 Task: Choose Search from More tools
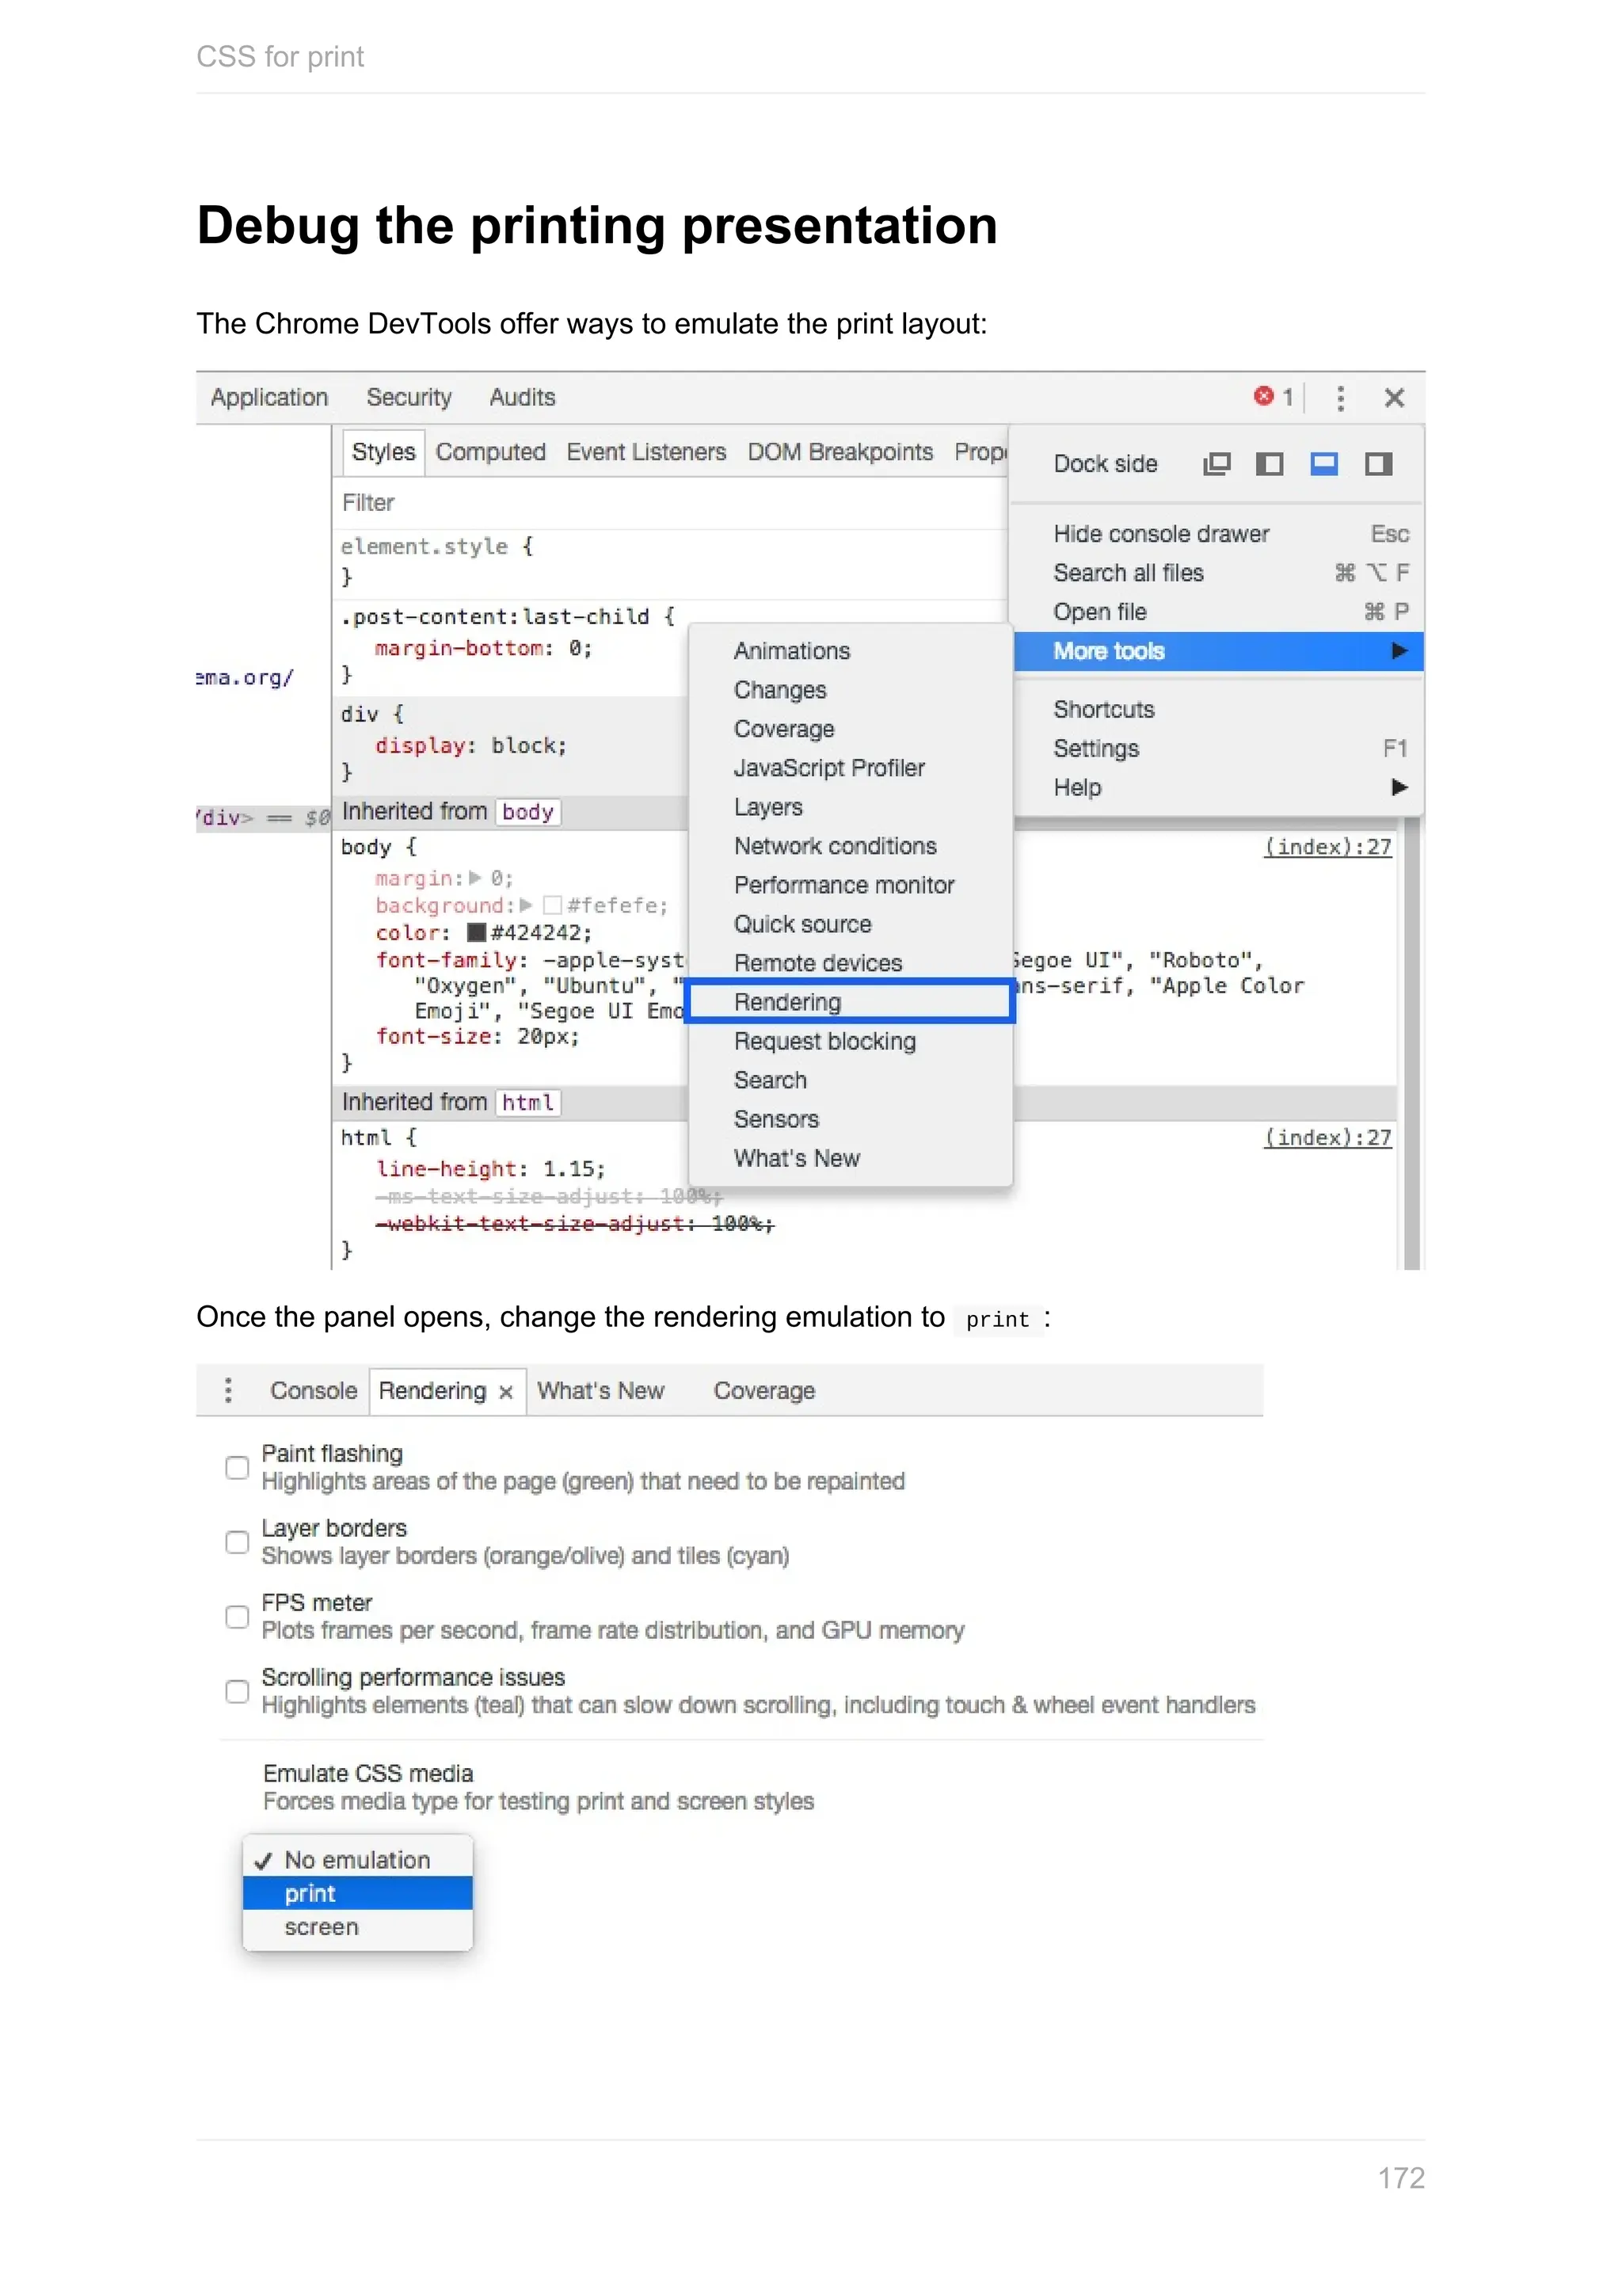(x=851, y=1079)
